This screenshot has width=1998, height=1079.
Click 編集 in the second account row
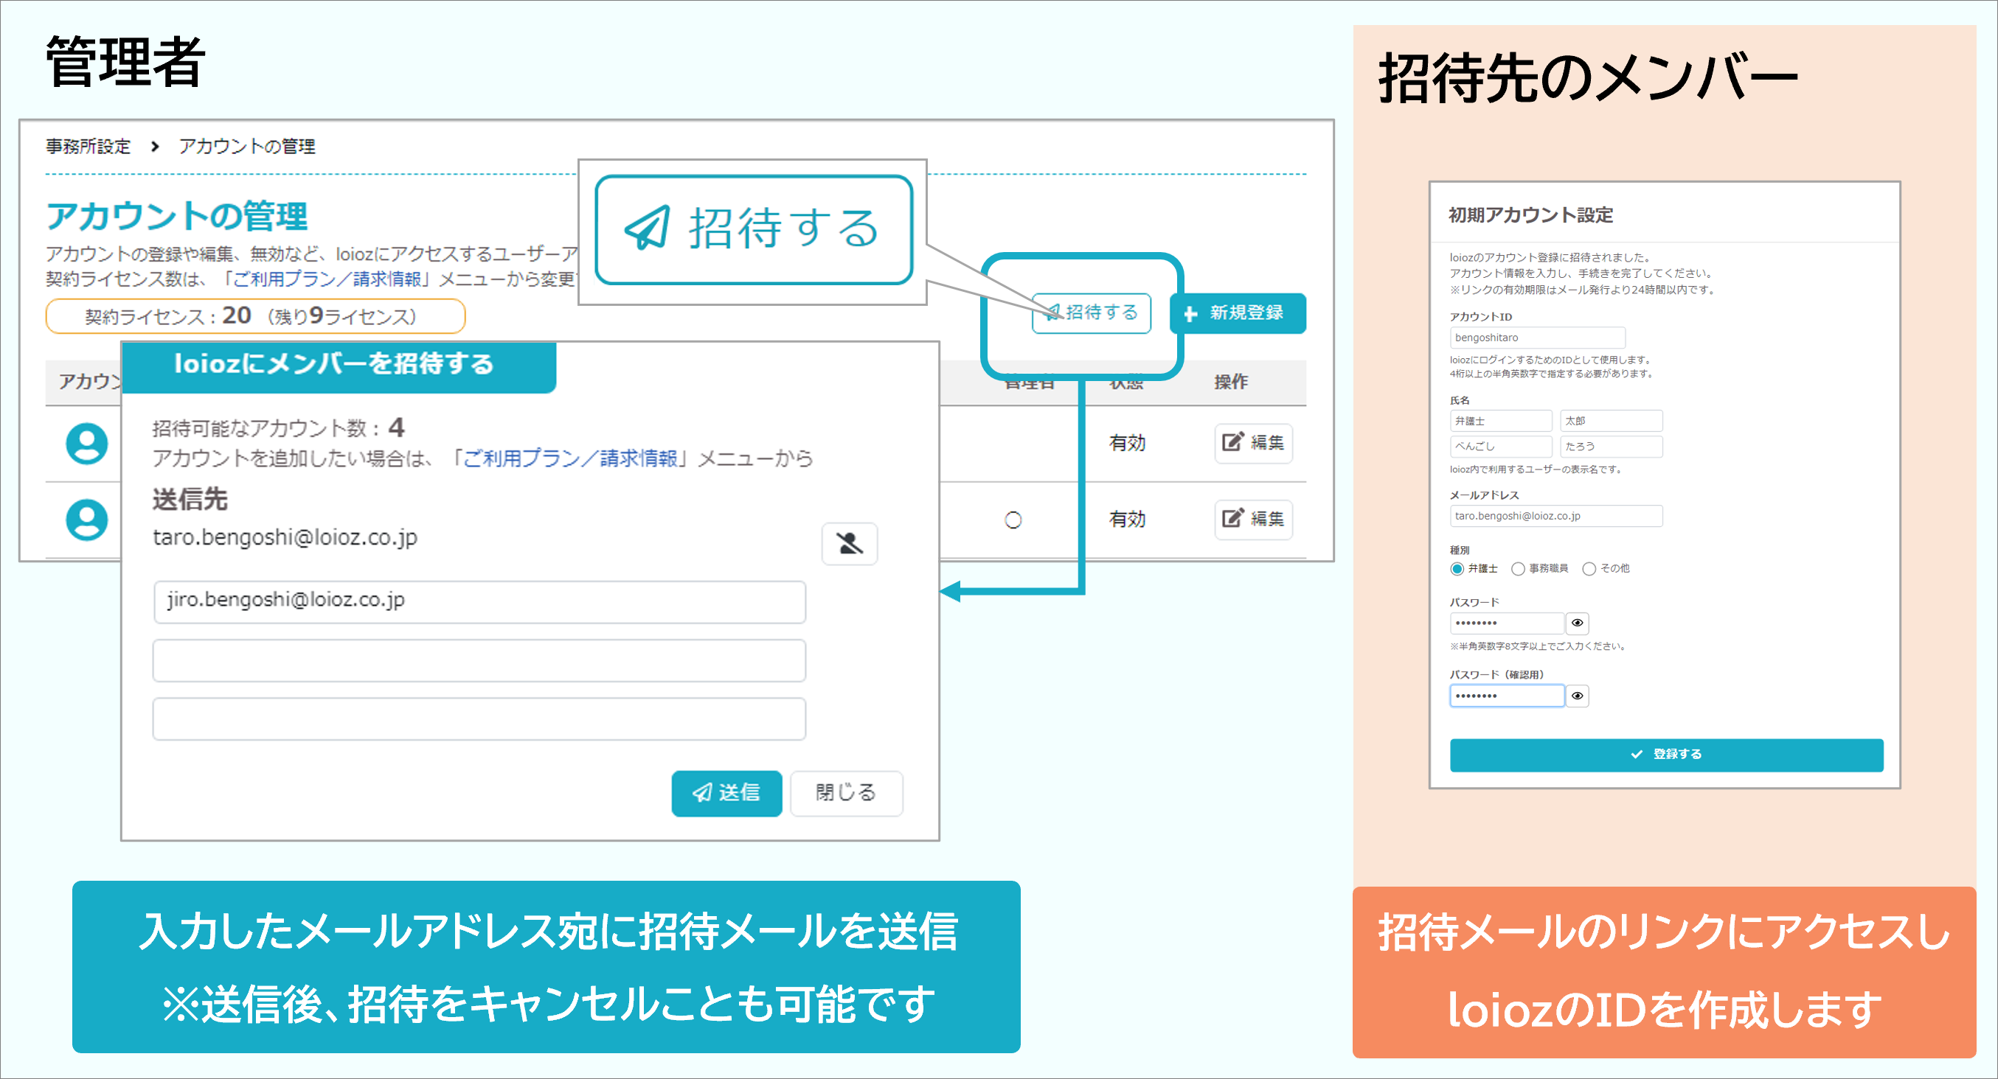[x=1252, y=519]
